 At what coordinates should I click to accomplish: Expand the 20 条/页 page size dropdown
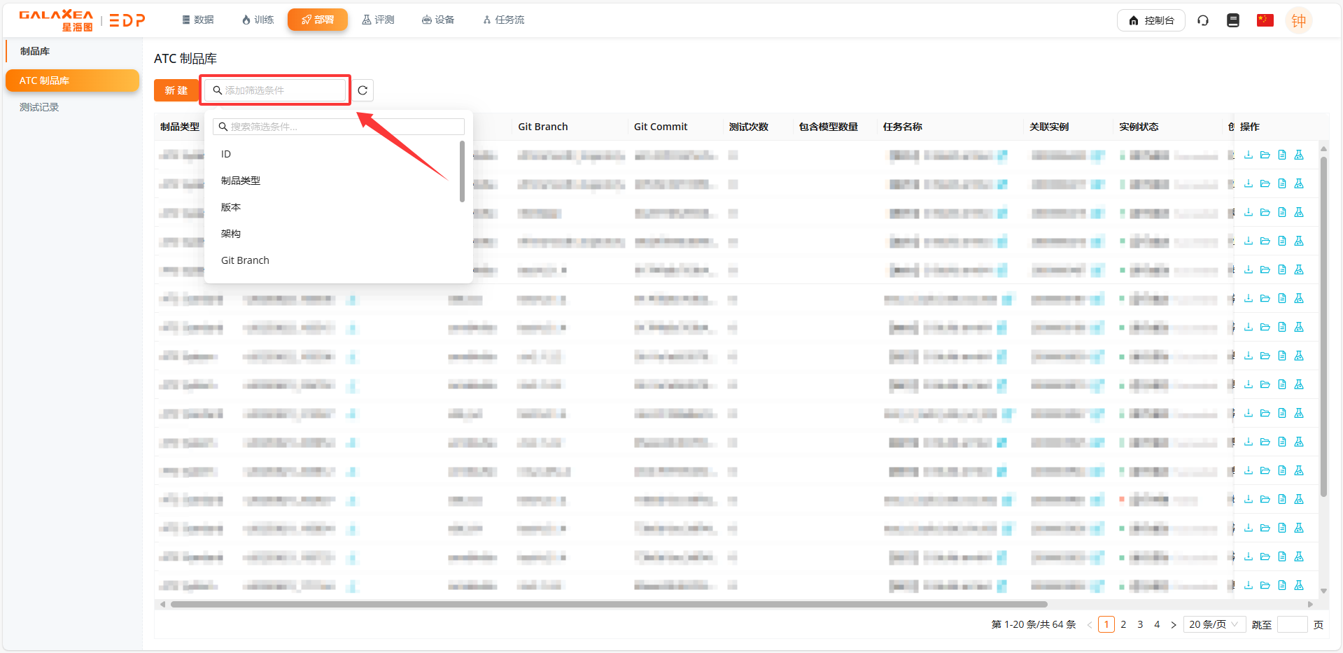(x=1214, y=624)
